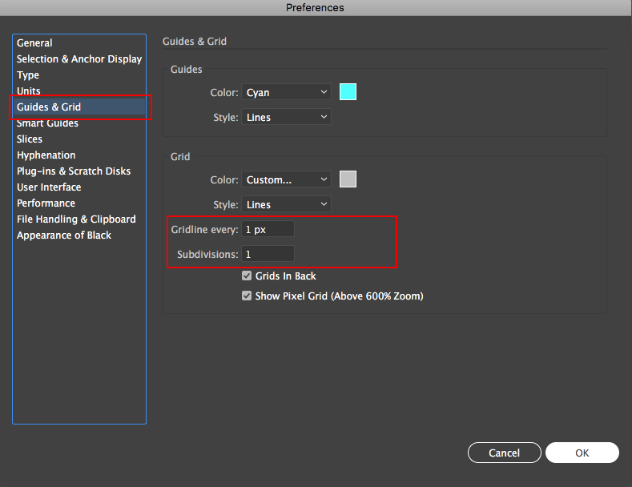The image size is (632, 487).
Task: Click the Gridline every input field
Action: coord(268,229)
